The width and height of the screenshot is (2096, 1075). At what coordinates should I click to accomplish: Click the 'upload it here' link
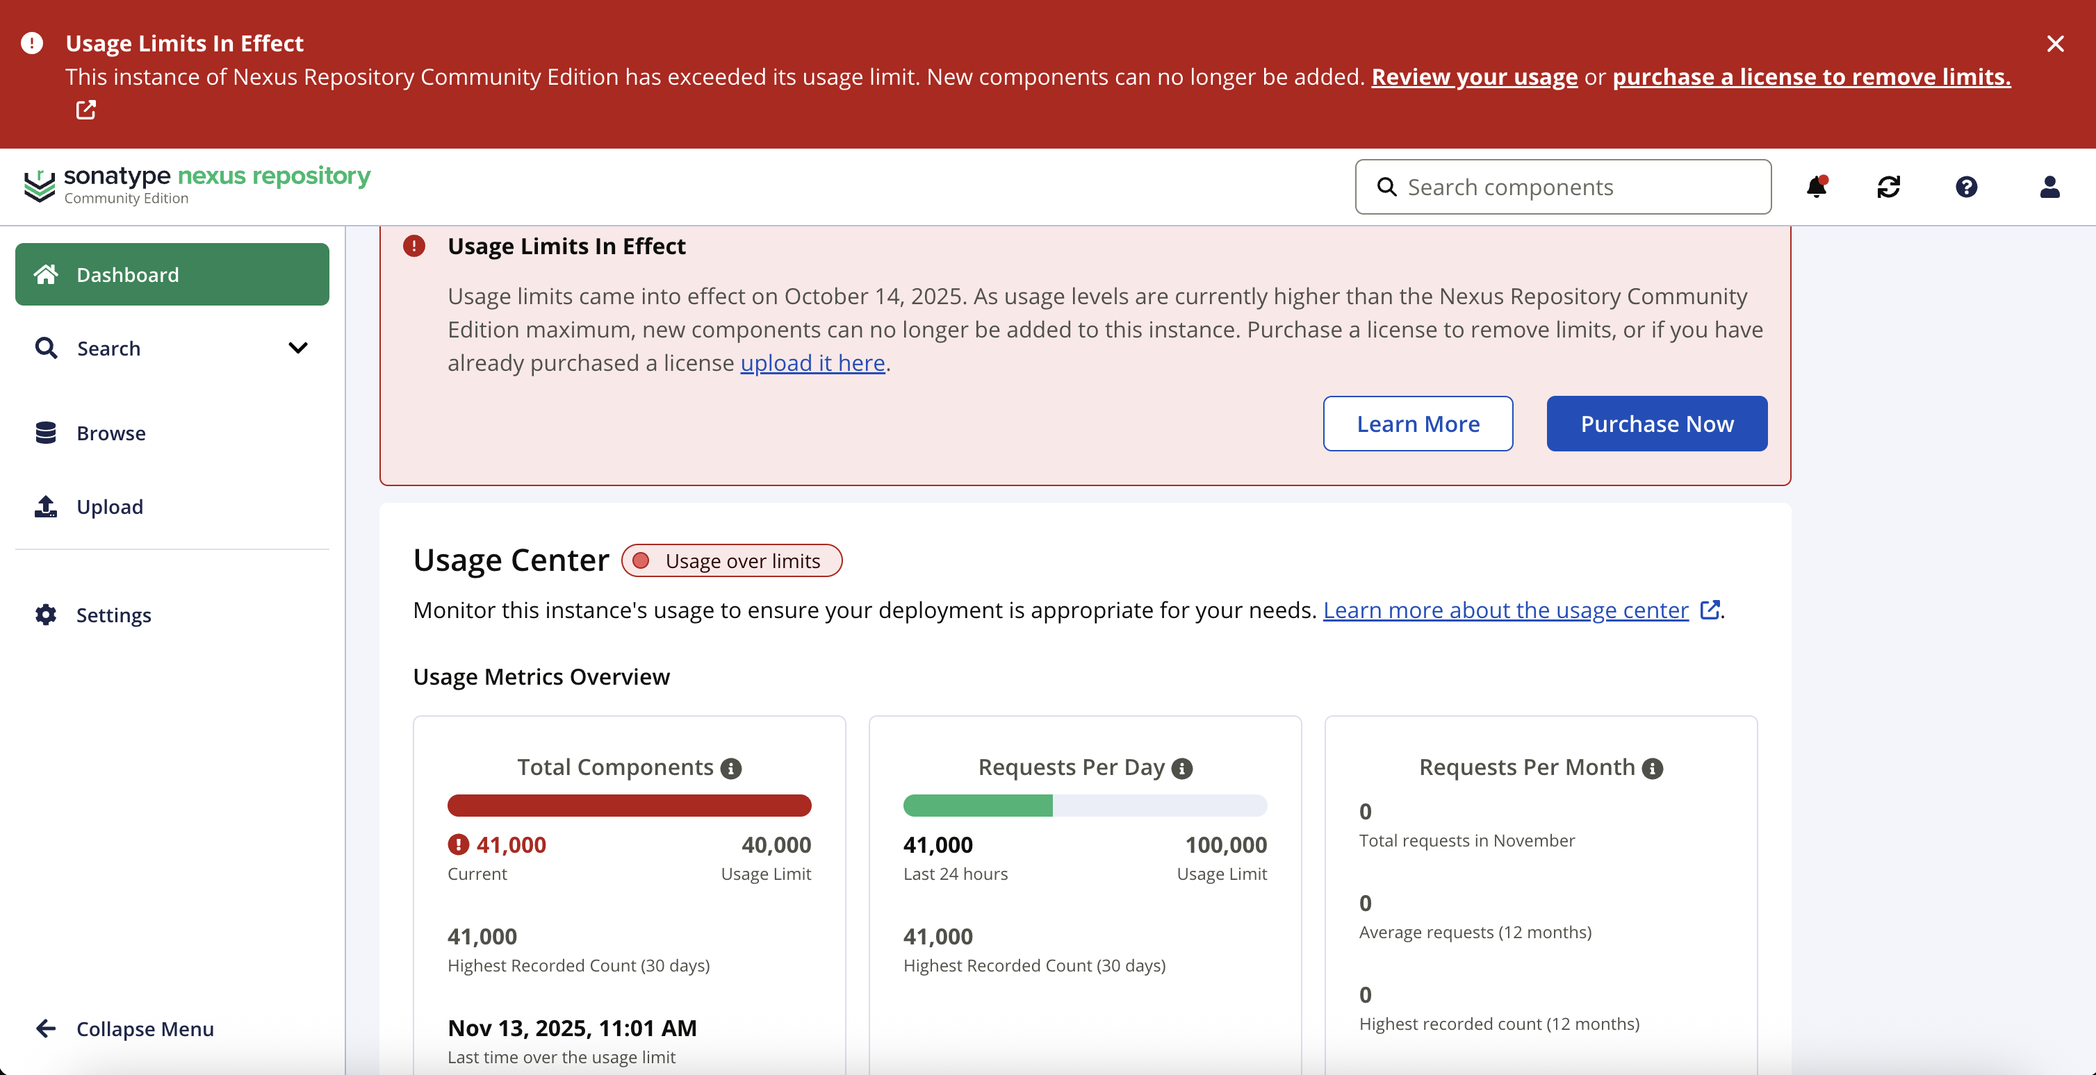click(x=812, y=362)
